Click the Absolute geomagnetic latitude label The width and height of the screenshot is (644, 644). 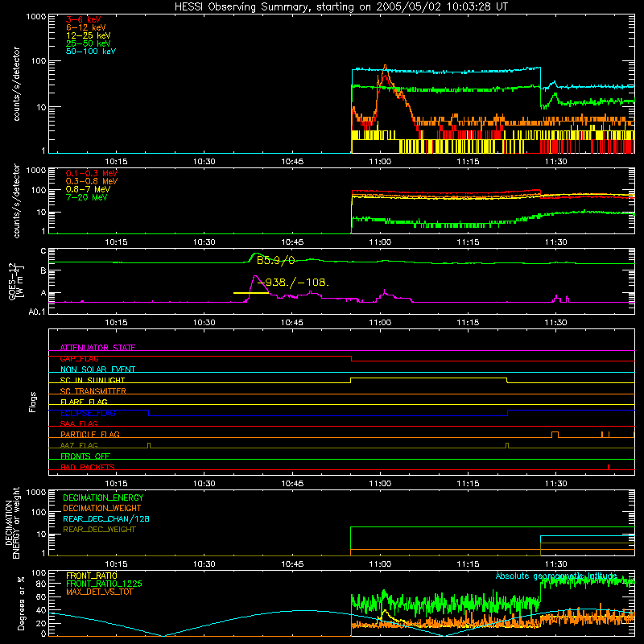tap(556, 576)
